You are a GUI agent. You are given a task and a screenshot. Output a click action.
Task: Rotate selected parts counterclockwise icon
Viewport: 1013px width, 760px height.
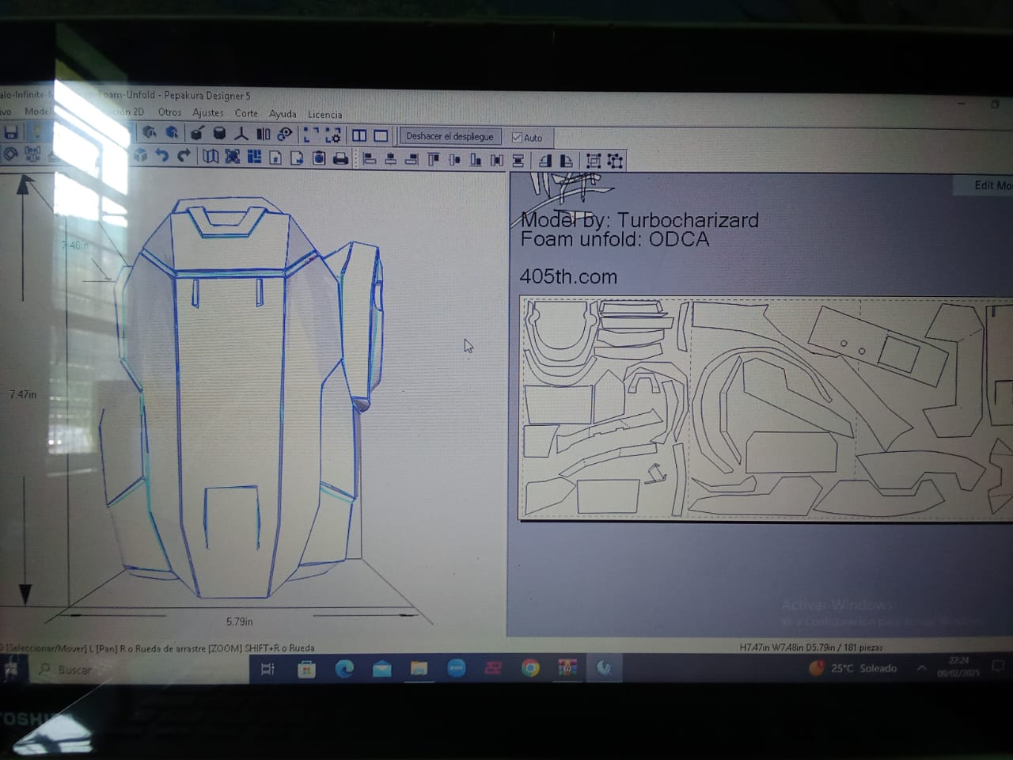(x=545, y=161)
